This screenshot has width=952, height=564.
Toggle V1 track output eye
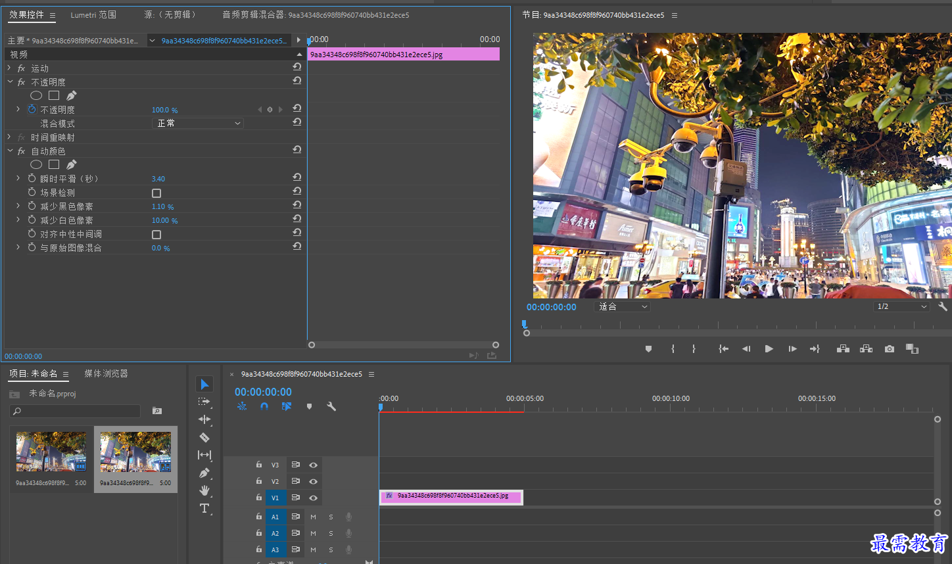pyautogui.click(x=314, y=498)
